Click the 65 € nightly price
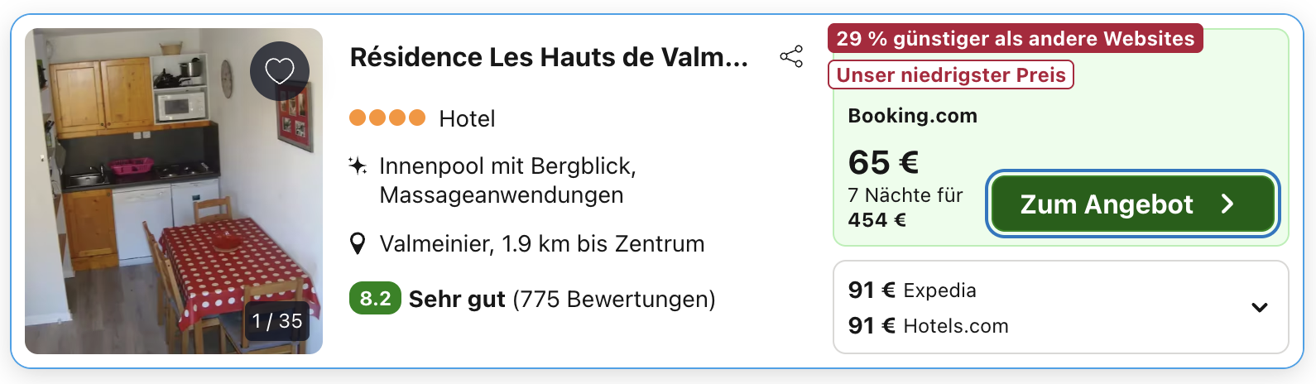Screen dimensions: 1316x384 point(883,163)
